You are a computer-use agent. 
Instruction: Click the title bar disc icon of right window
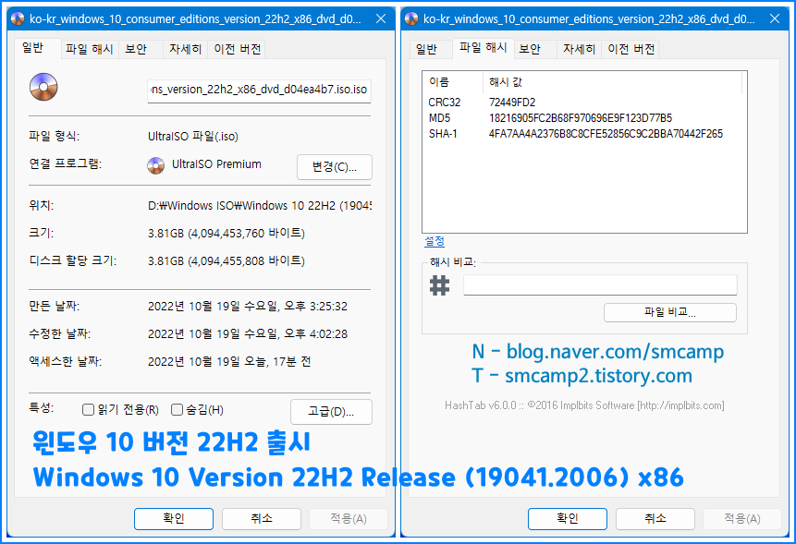click(x=411, y=18)
